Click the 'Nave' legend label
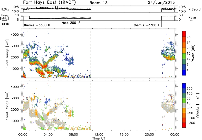Viewport: 202px width, 140px height. [192, 17]
